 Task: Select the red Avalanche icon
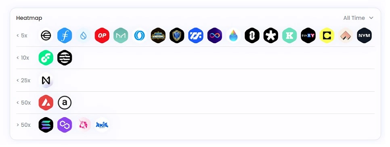46,103
